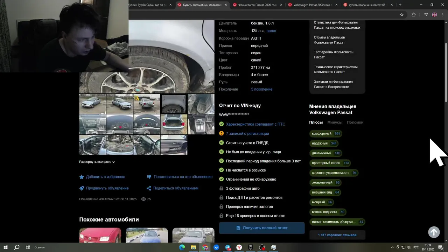
Task: Open the Chrome three-dot menu
Action: [443, 15]
